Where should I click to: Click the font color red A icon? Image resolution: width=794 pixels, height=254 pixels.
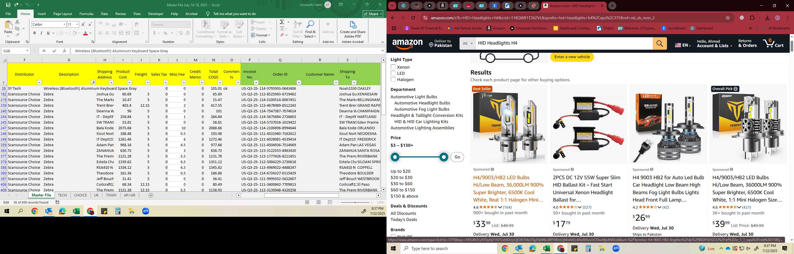(x=86, y=33)
